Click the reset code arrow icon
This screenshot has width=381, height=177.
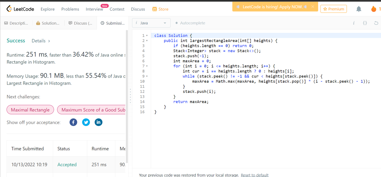[376, 23]
